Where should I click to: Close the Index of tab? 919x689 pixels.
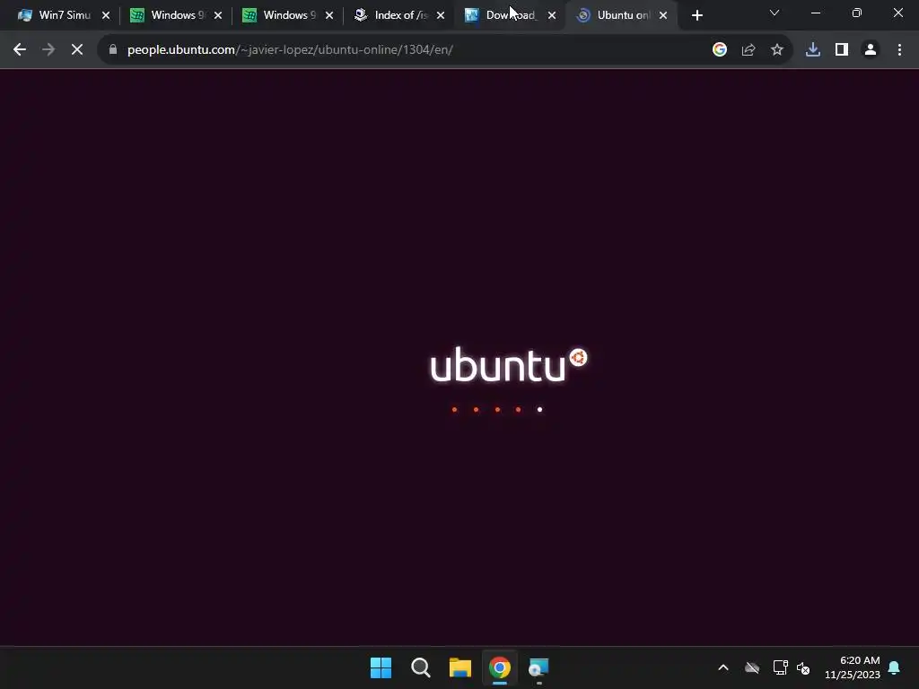pos(441,16)
